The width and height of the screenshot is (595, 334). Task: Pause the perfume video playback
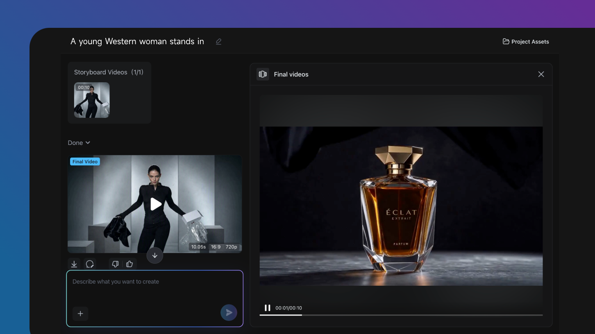point(267,308)
